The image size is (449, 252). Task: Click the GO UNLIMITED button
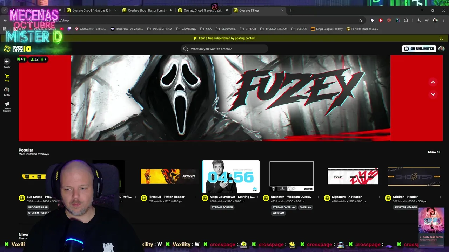click(419, 49)
